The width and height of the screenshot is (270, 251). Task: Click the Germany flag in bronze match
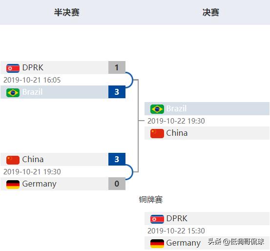pyautogui.click(x=157, y=243)
